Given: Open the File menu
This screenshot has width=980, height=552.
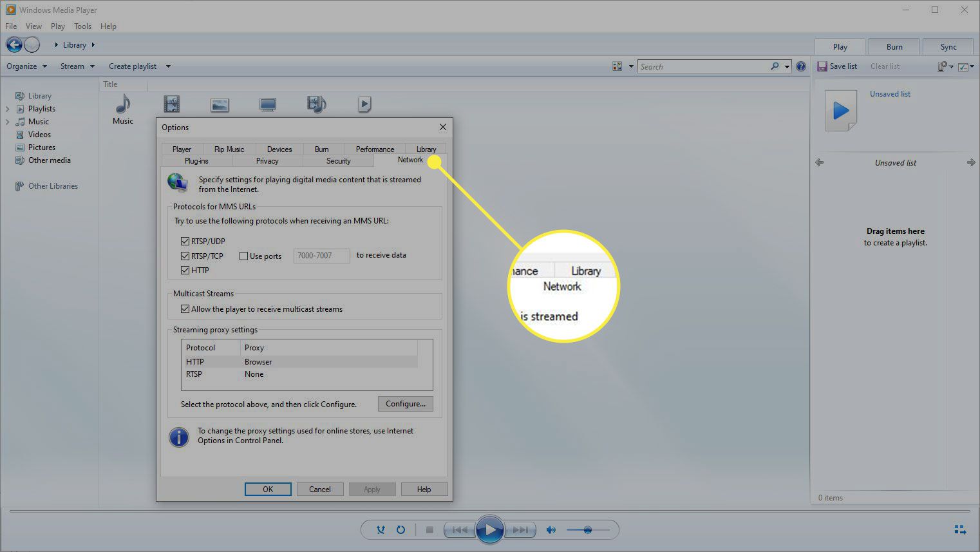Looking at the screenshot, I should (11, 26).
